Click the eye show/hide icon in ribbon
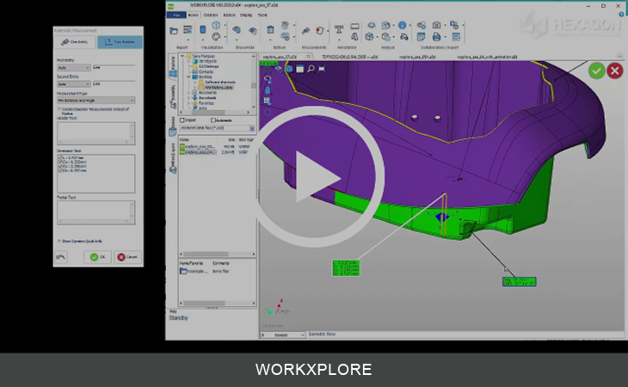Screen dimensions: 628x387 pos(237,30)
